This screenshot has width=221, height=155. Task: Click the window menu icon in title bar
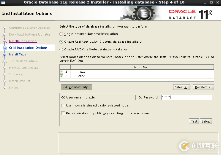[x=3, y=2]
